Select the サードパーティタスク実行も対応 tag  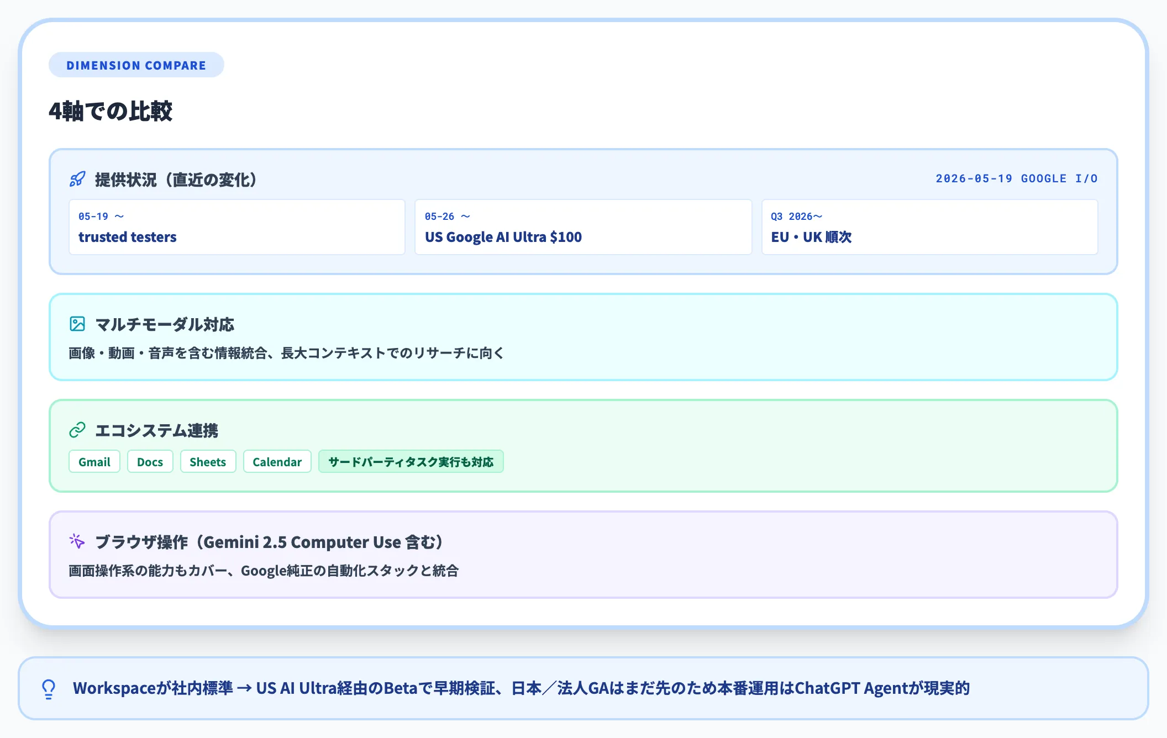click(411, 462)
